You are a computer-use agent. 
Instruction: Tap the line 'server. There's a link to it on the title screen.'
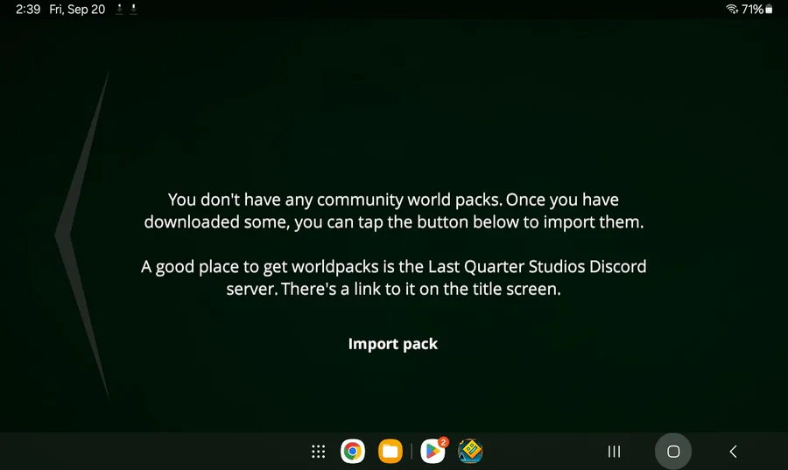[393, 289]
